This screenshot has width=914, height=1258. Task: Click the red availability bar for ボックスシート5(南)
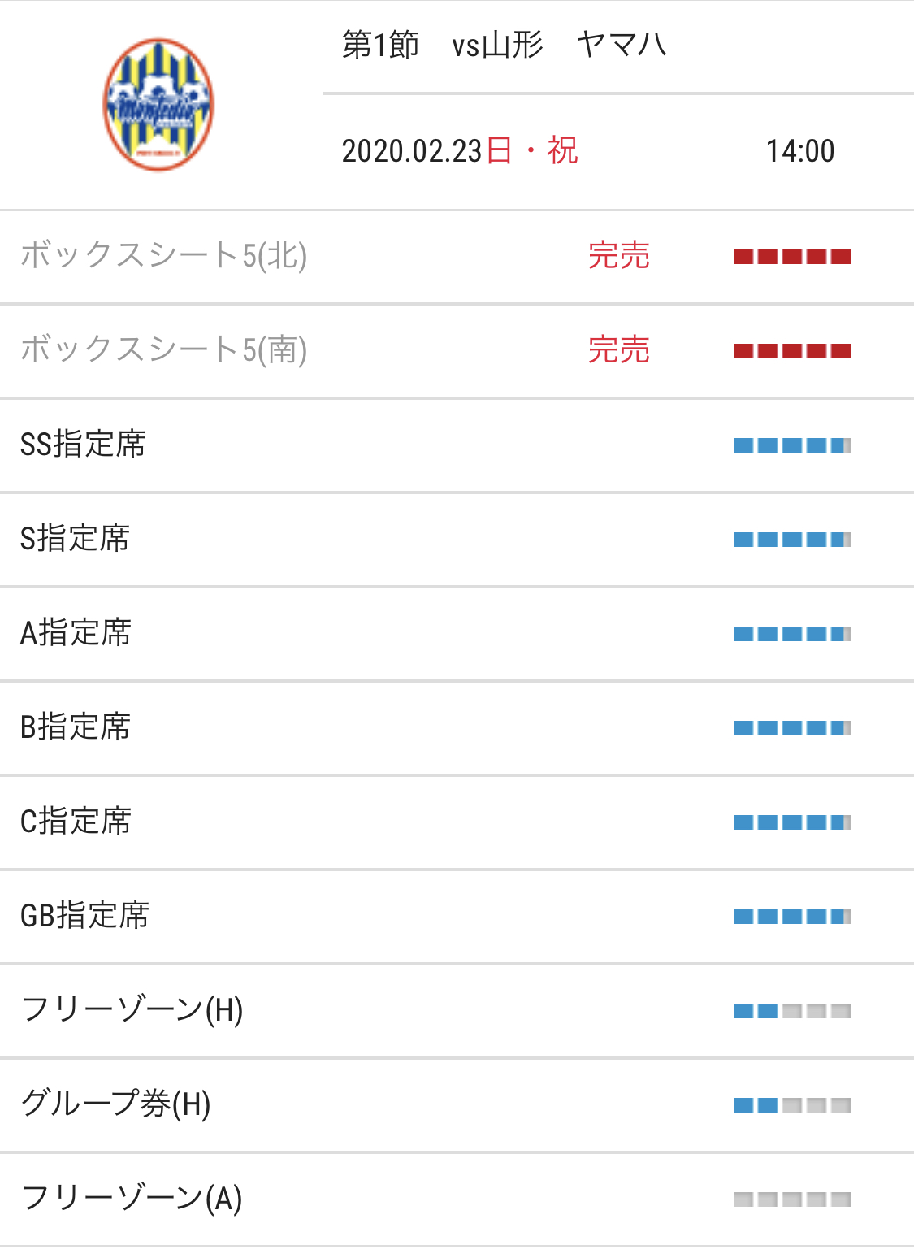point(792,351)
